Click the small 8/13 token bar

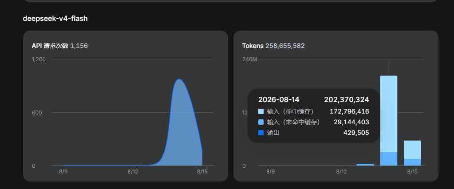(365, 165)
